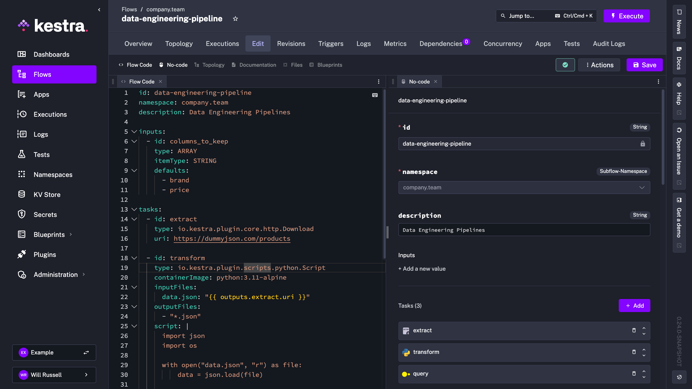Fold the tasks block at line 13
Screen dimensions: 692x389
tap(134, 209)
